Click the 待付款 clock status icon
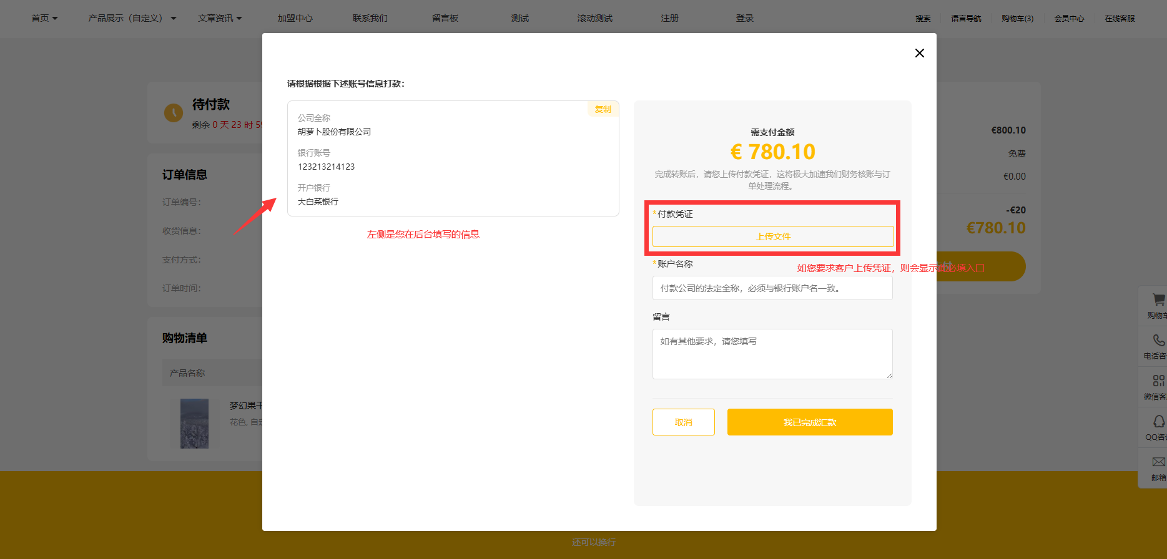Image resolution: width=1167 pixels, height=559 pixels. click(x=174, y=113)
